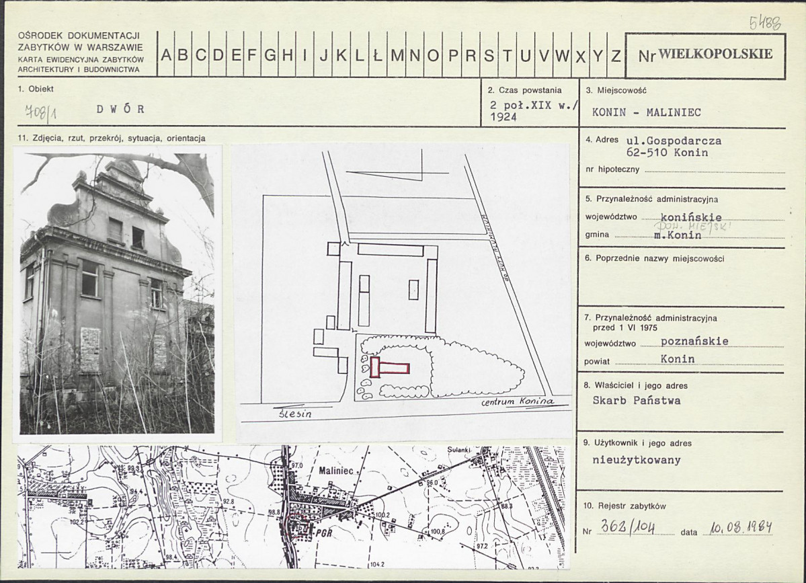Click the red manor outline on plan
This screenshot has height=583, width=806.
[x=390, y=368]
